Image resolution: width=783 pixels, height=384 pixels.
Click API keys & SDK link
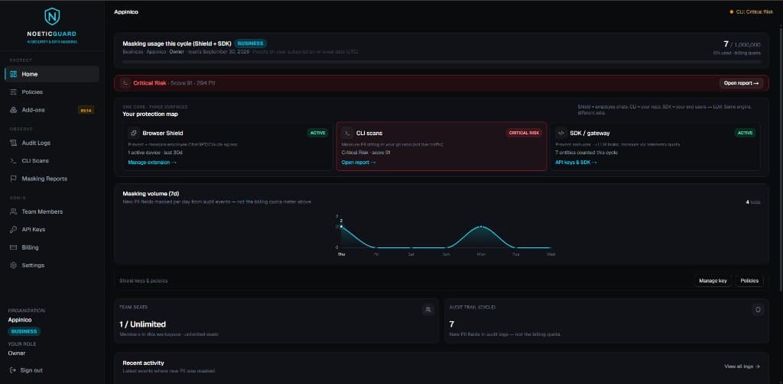coord(576,163)
